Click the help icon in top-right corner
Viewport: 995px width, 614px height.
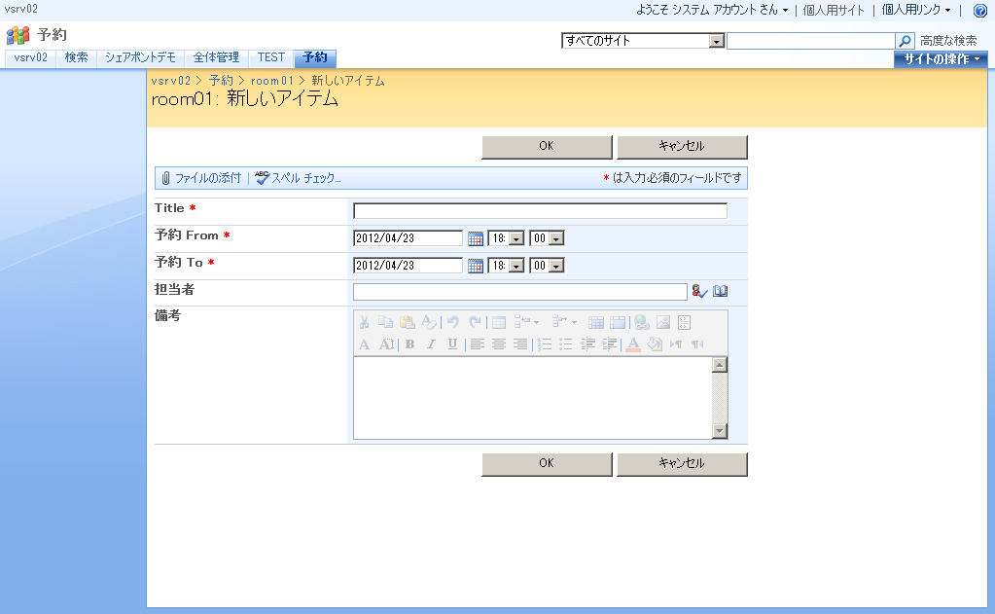coord(979,11)
